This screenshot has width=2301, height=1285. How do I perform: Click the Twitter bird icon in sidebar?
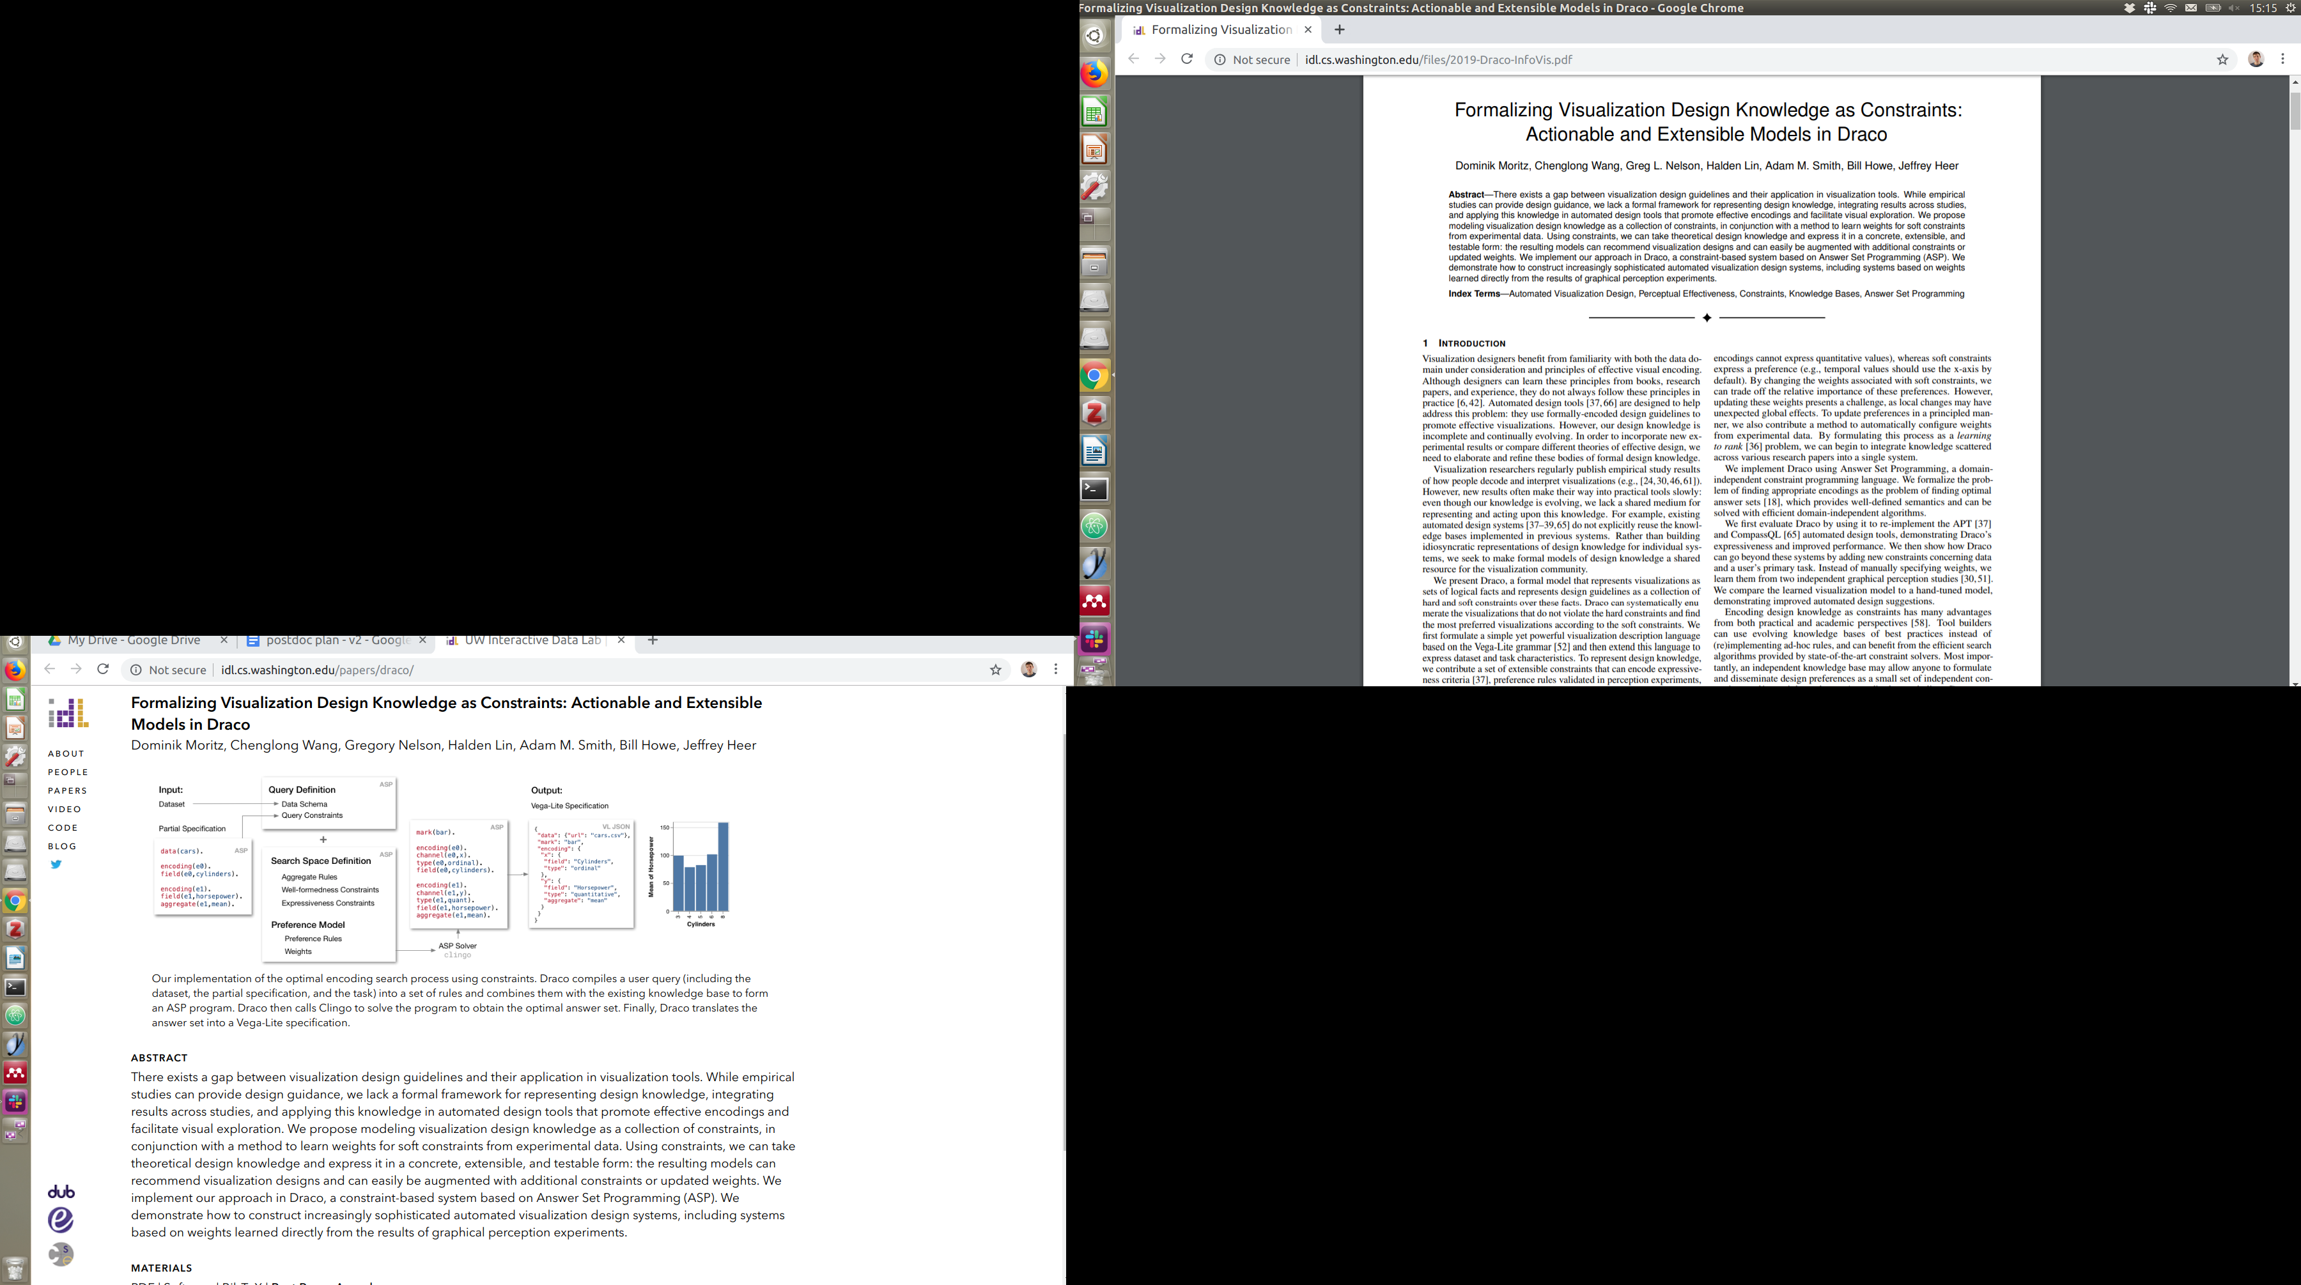[x=56, y=865]
